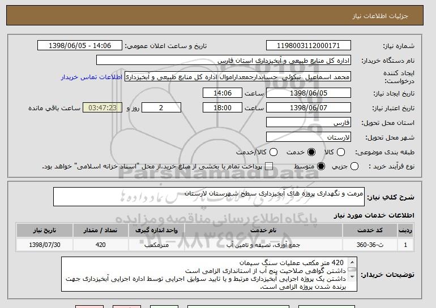Click the request creator name field
The width and height of the screenshot is (436, 308).
(x=238, y=77)
